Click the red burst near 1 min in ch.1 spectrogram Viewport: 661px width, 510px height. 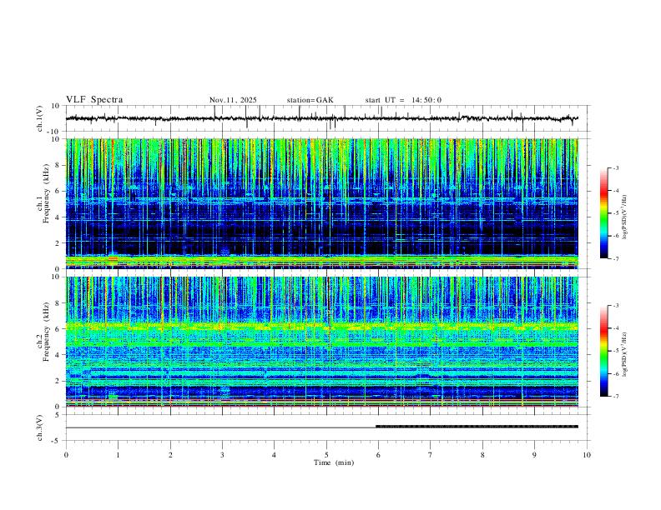(113, 258)
